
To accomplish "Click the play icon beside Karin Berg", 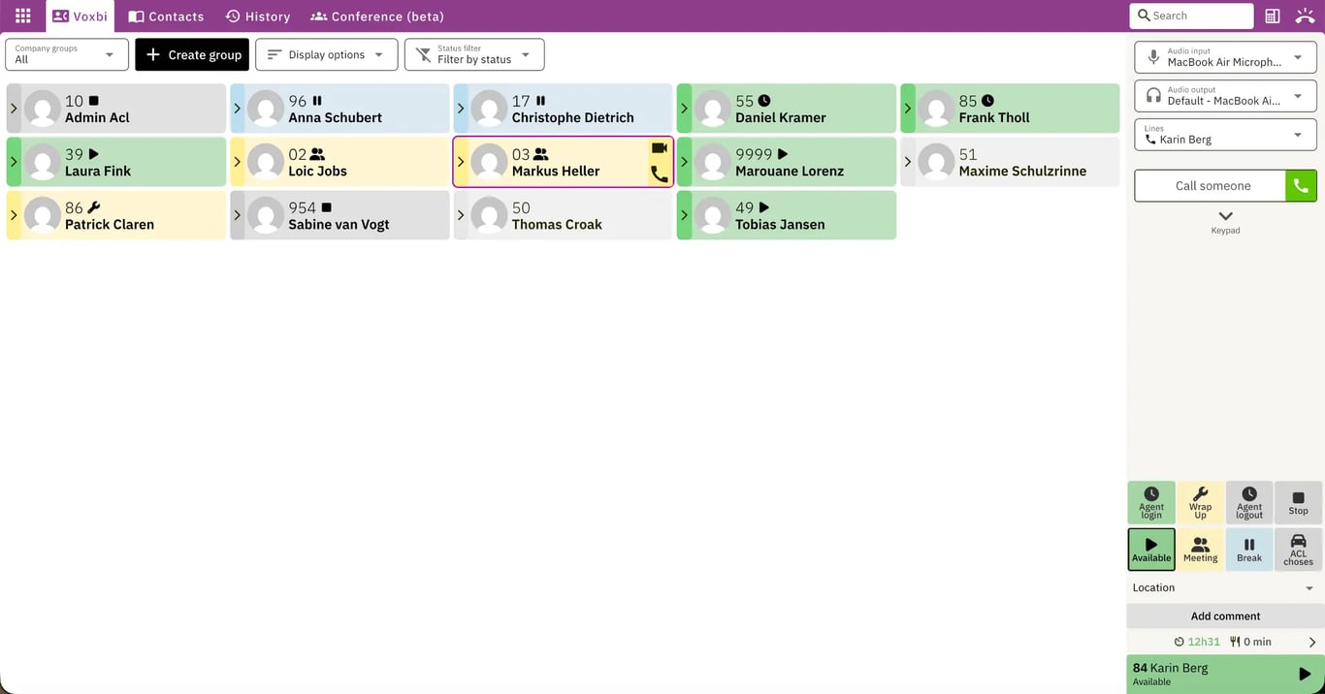I will [1305, 674].
